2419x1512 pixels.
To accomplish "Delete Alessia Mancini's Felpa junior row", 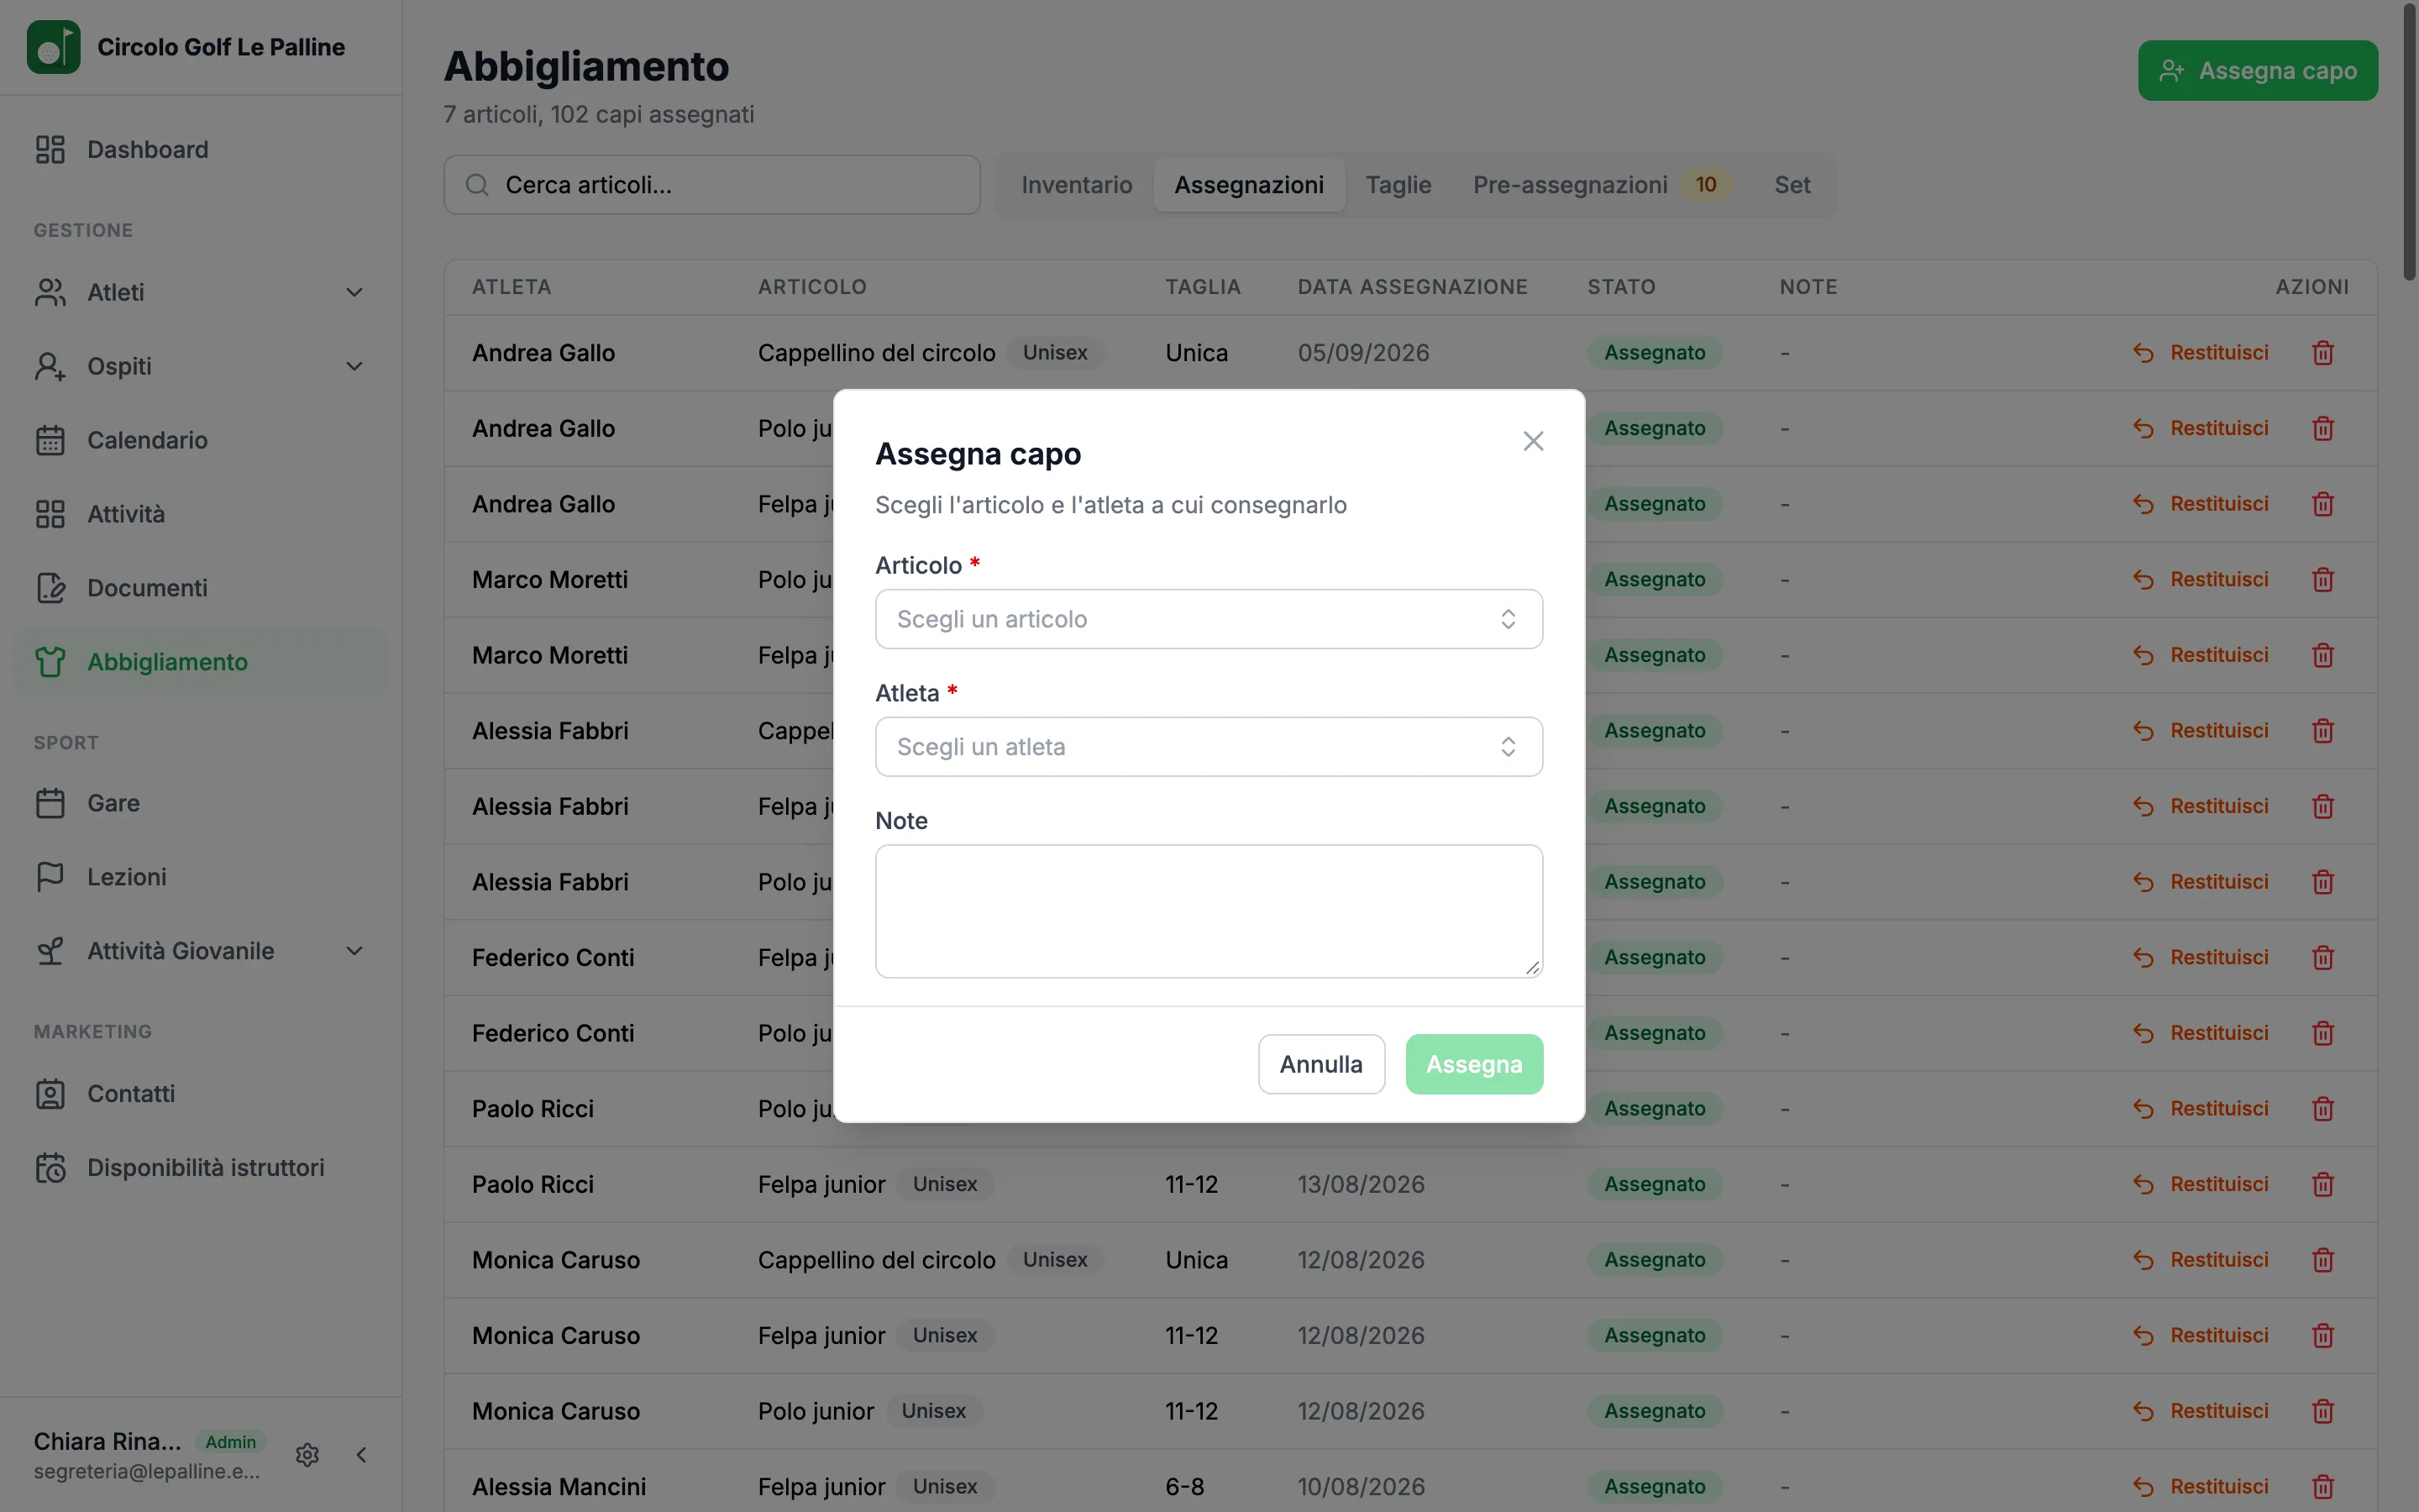I will click(x=2323, y=1487).
